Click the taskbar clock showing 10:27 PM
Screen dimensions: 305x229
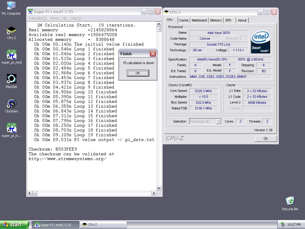click(x=294, y=225)
